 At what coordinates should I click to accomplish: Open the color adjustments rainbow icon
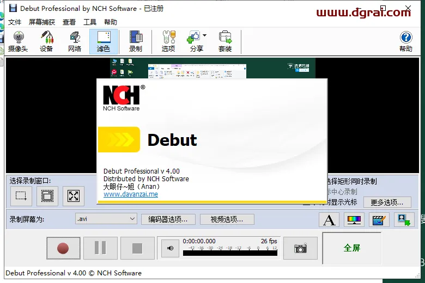click(x=354, y=220)
